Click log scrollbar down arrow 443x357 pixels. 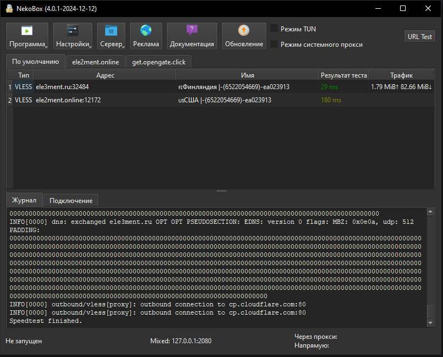click(430, 323)
